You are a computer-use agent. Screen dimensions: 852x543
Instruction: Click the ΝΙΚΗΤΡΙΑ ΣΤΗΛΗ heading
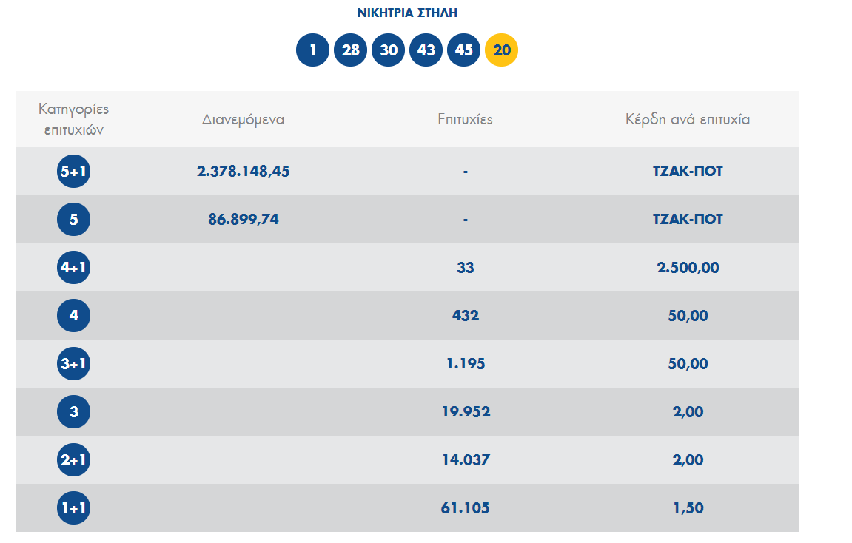pos(407,13)
